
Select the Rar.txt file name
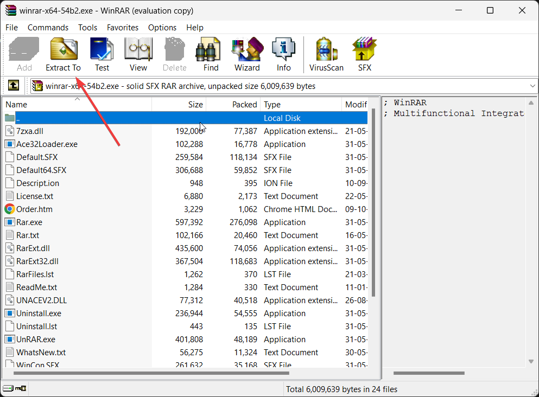(x=28, y=235)
